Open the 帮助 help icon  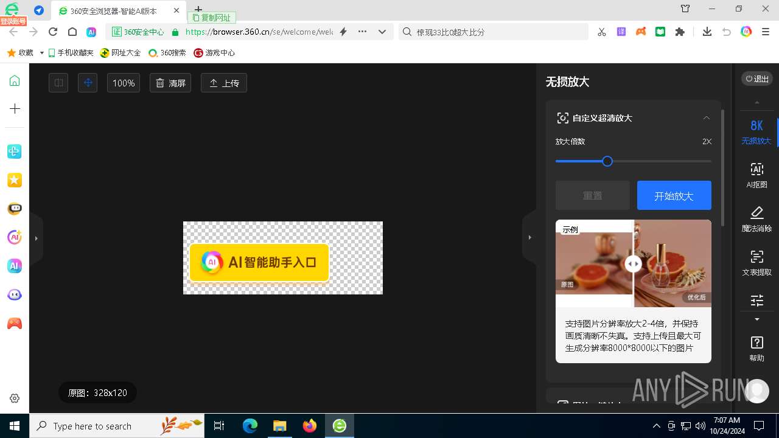coord(756,348)
